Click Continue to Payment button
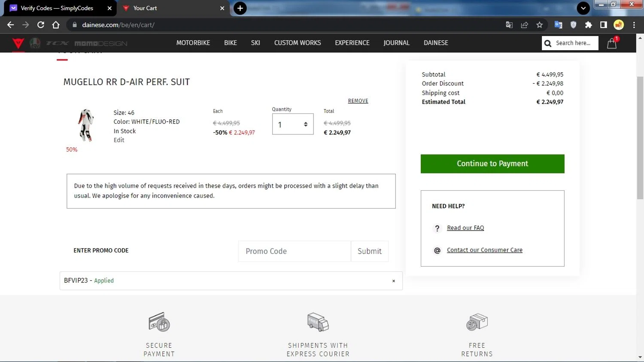 492,164
